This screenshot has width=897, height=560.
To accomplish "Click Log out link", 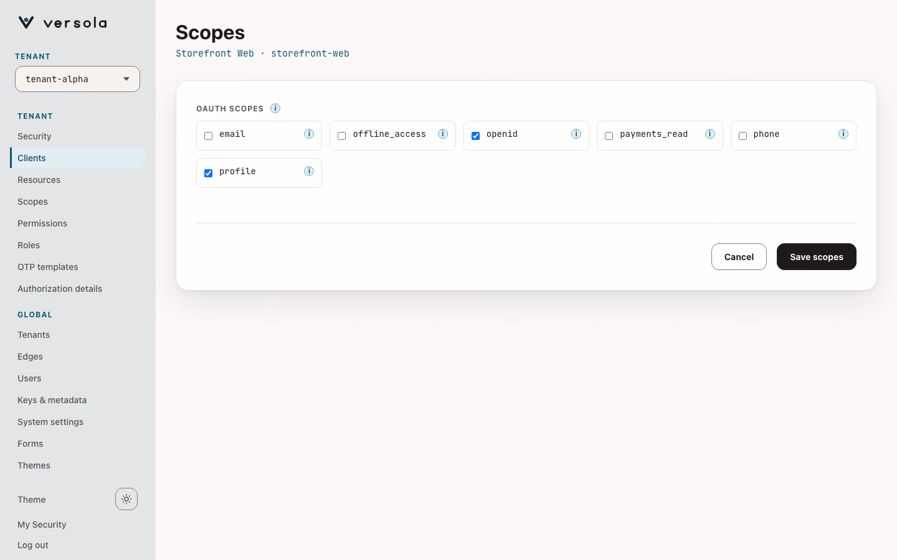I will (33, 545).
